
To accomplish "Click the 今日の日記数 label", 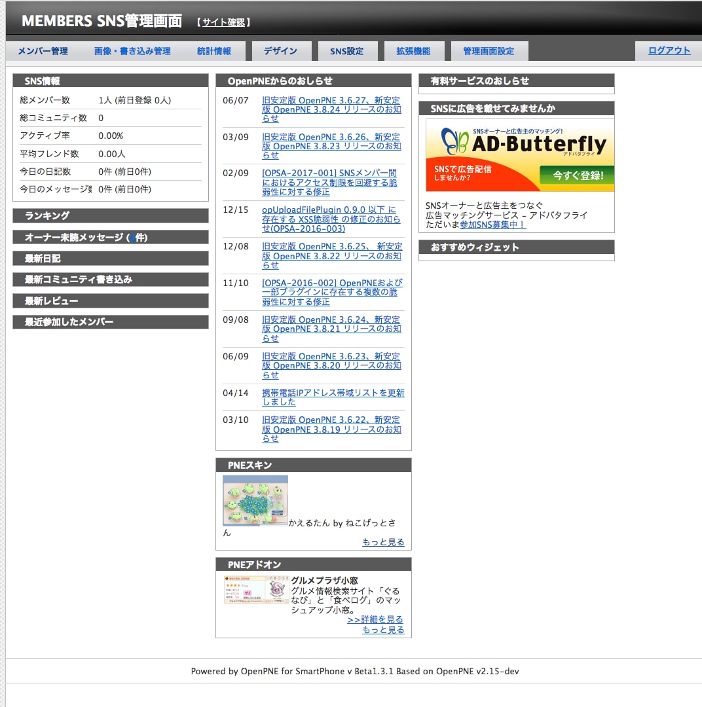I will pos(45,172).
